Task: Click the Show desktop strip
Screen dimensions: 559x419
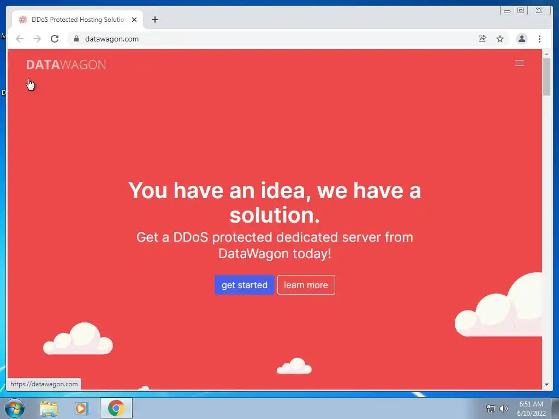Action: pos(555,409)
